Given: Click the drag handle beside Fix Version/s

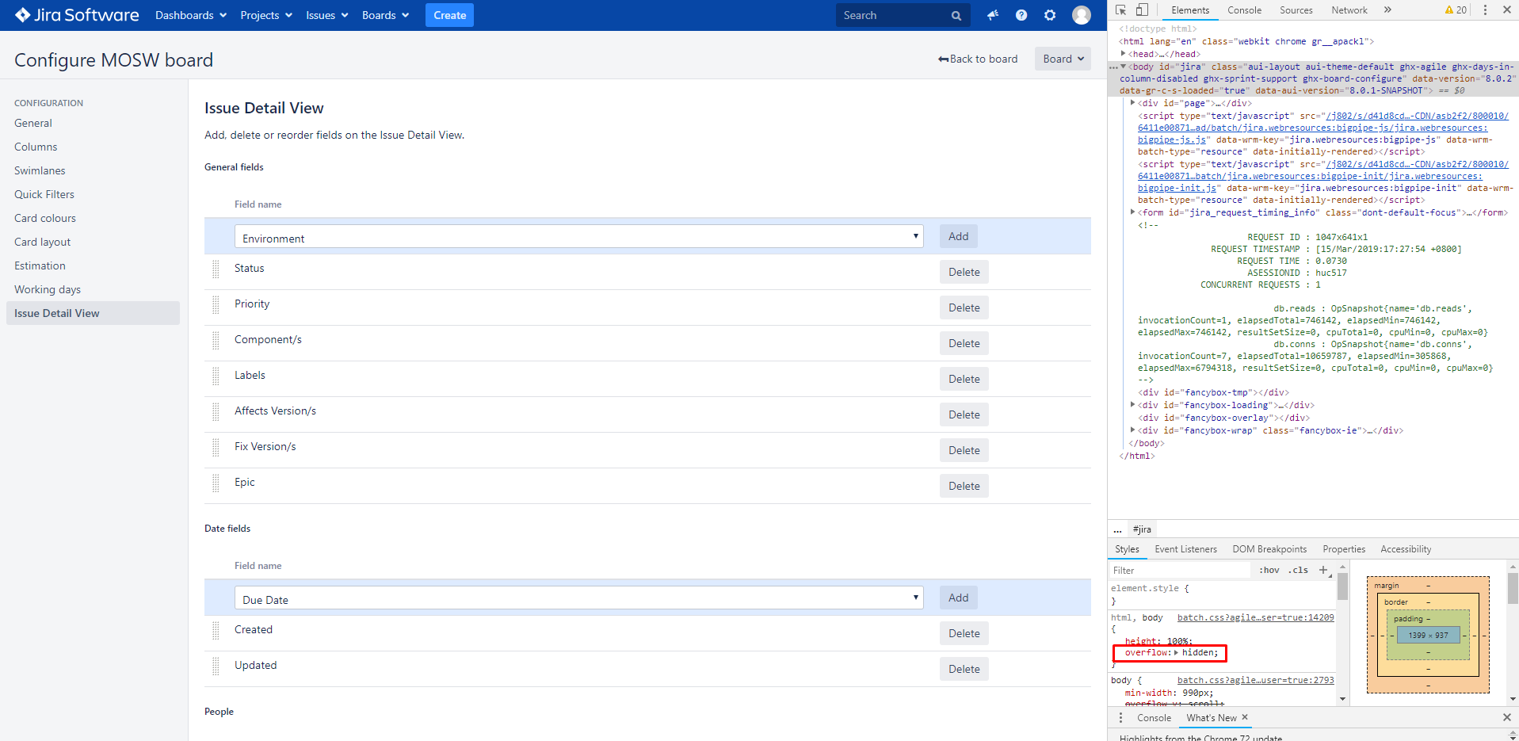Looking at the screenshot, I should pyautogui.click(x=216, y=447).
